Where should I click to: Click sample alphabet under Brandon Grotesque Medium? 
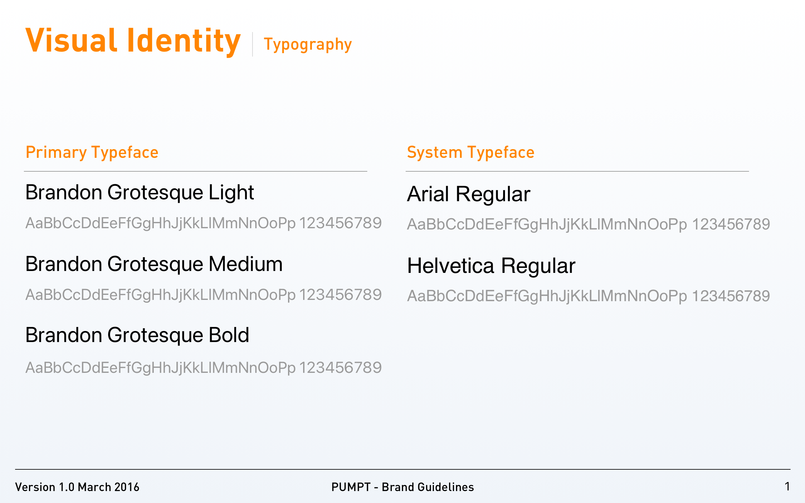[x=203, y=295]
